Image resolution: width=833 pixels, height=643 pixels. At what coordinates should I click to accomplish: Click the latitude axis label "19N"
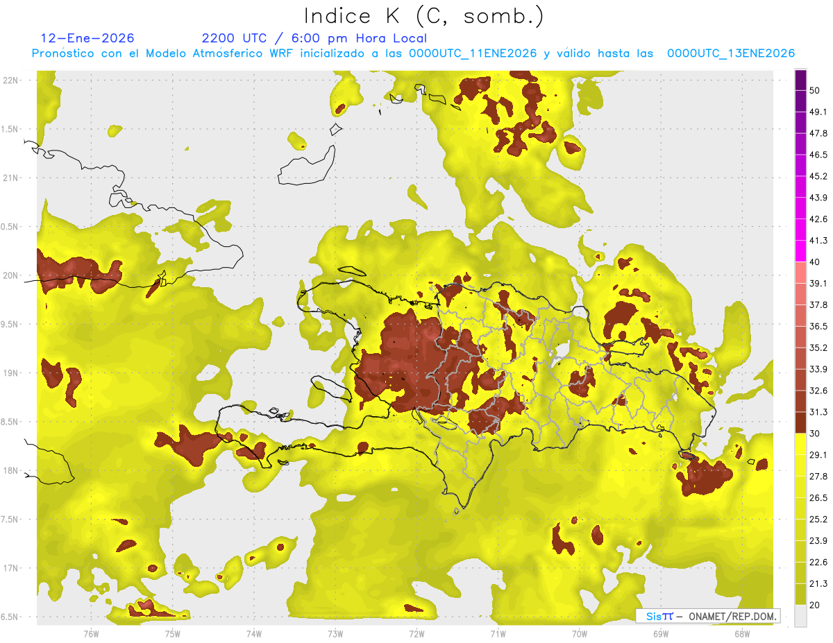coord(10,373)
